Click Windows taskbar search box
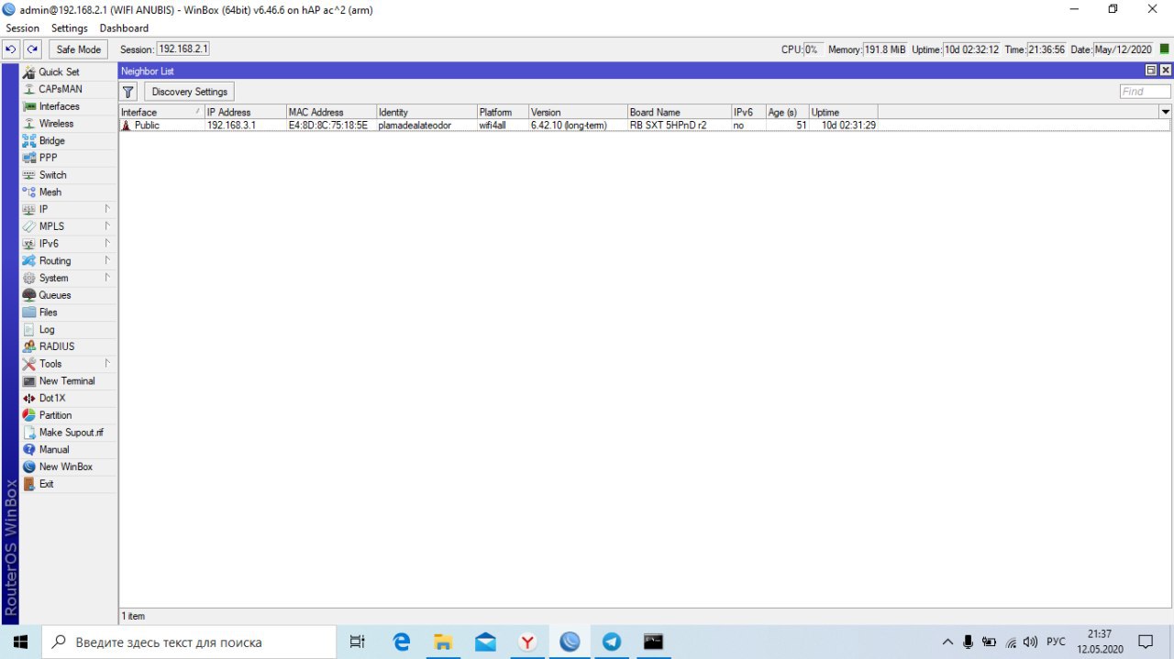 189,642
